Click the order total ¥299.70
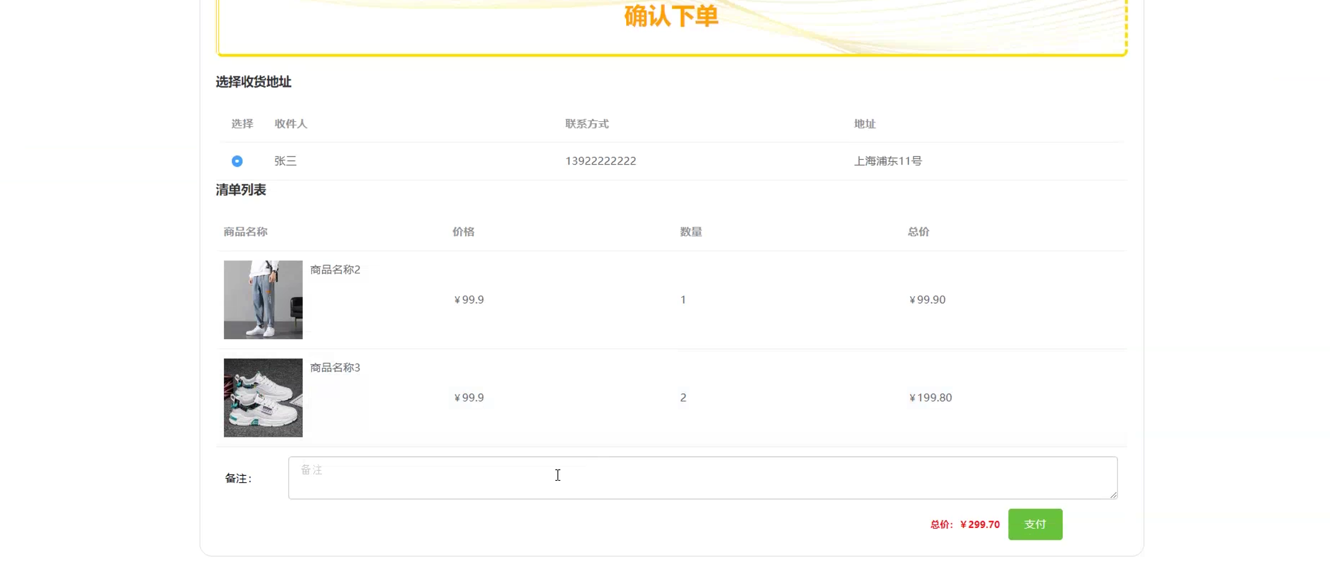The image size is (1330, 561). (x=980, y=524)
